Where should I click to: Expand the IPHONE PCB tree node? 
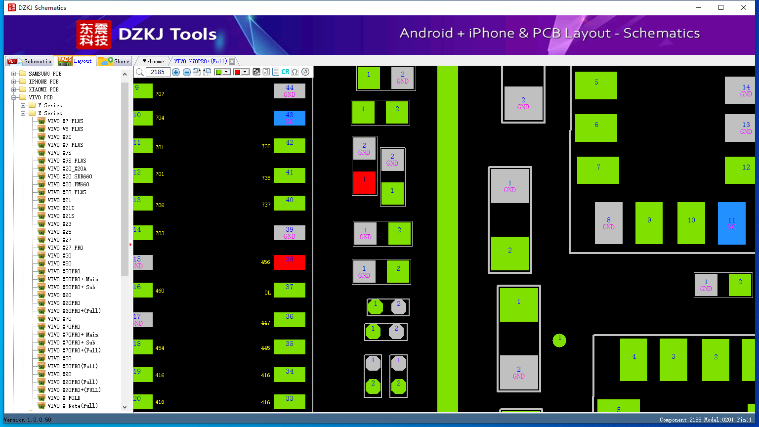(14, 82)
